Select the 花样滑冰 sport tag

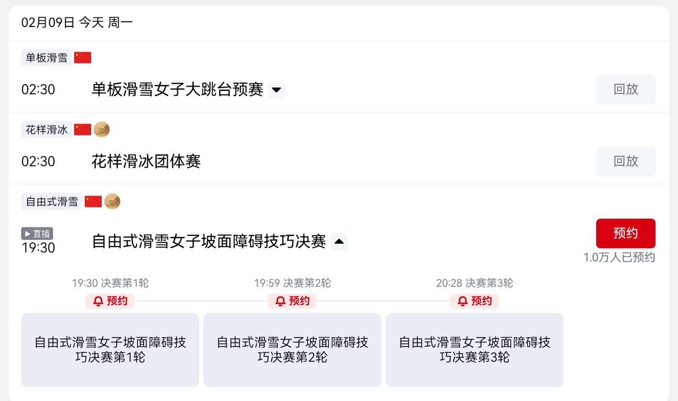[x=46, y=129]
